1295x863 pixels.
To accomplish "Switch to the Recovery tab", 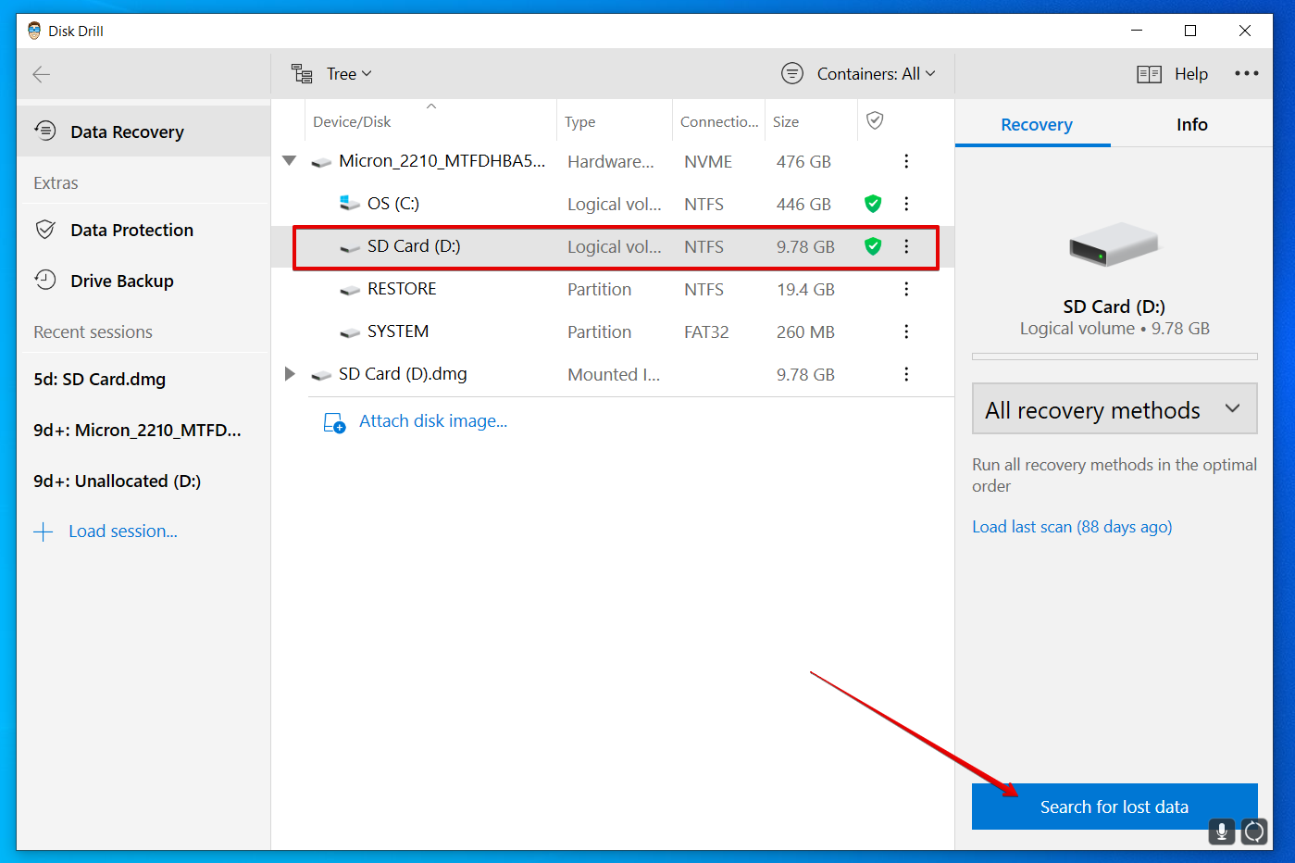I will click(x=1036, y=124).
